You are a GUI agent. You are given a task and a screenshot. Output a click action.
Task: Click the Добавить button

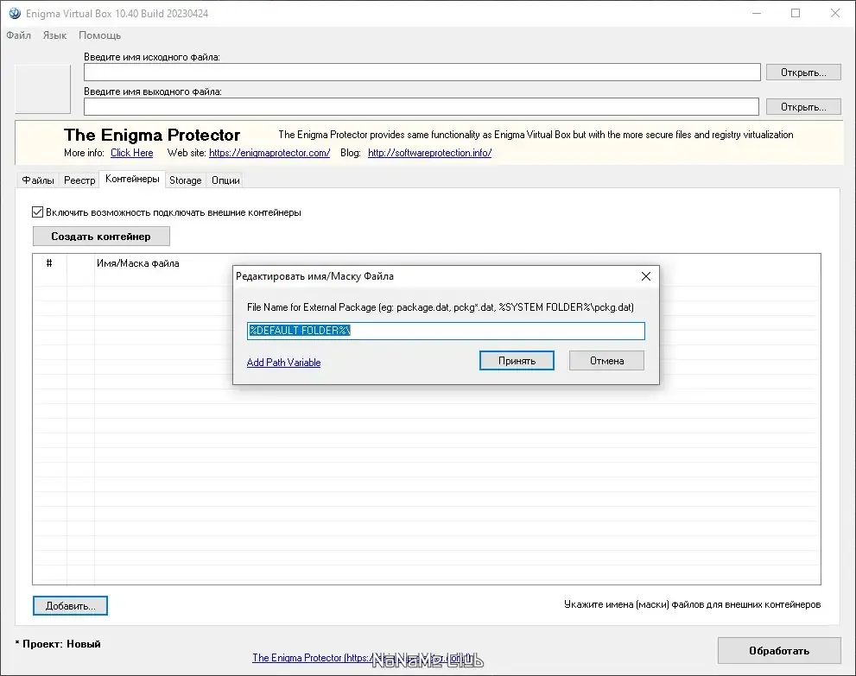pyautogui.click(x=71, y=605)
